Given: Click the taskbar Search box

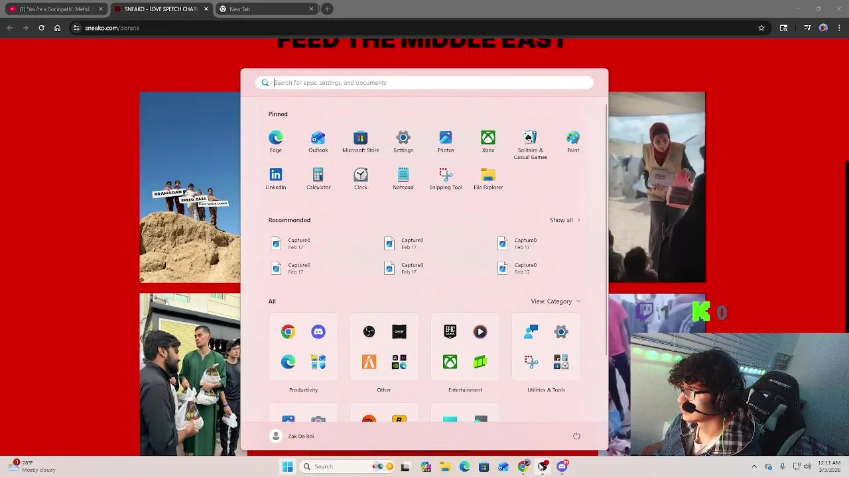Looking at the screenshot, I should (348, 466).
